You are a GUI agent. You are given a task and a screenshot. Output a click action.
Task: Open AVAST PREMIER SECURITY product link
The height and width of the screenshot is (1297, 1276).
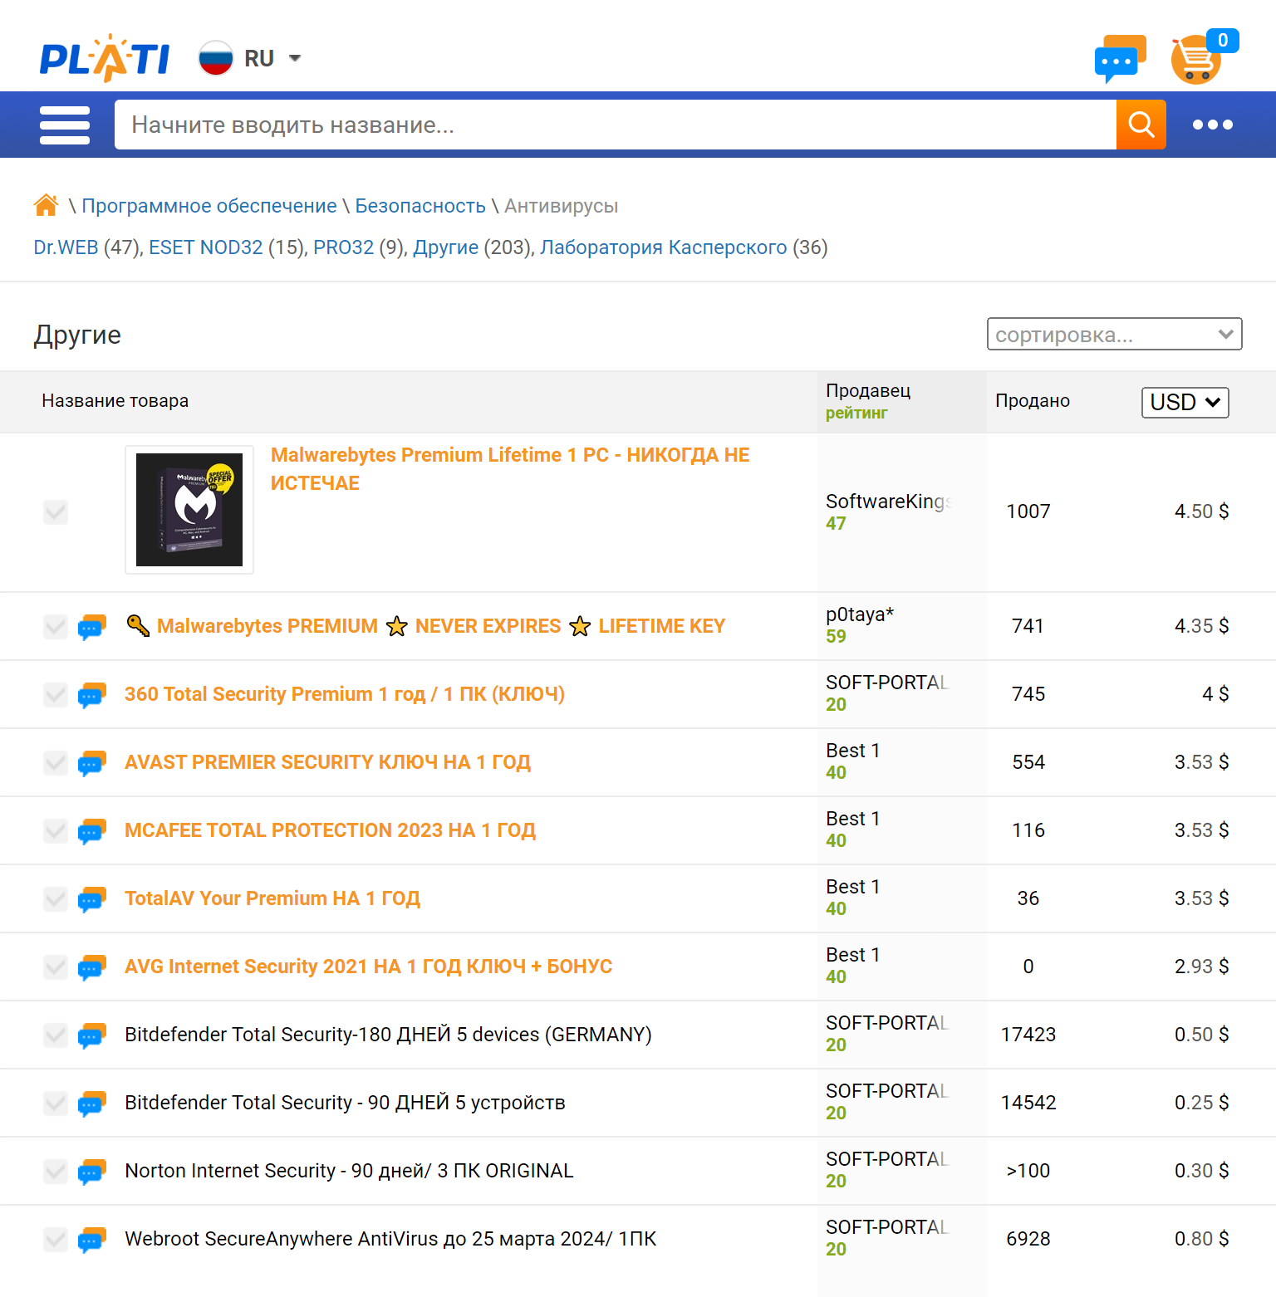(x=327, y=762)
